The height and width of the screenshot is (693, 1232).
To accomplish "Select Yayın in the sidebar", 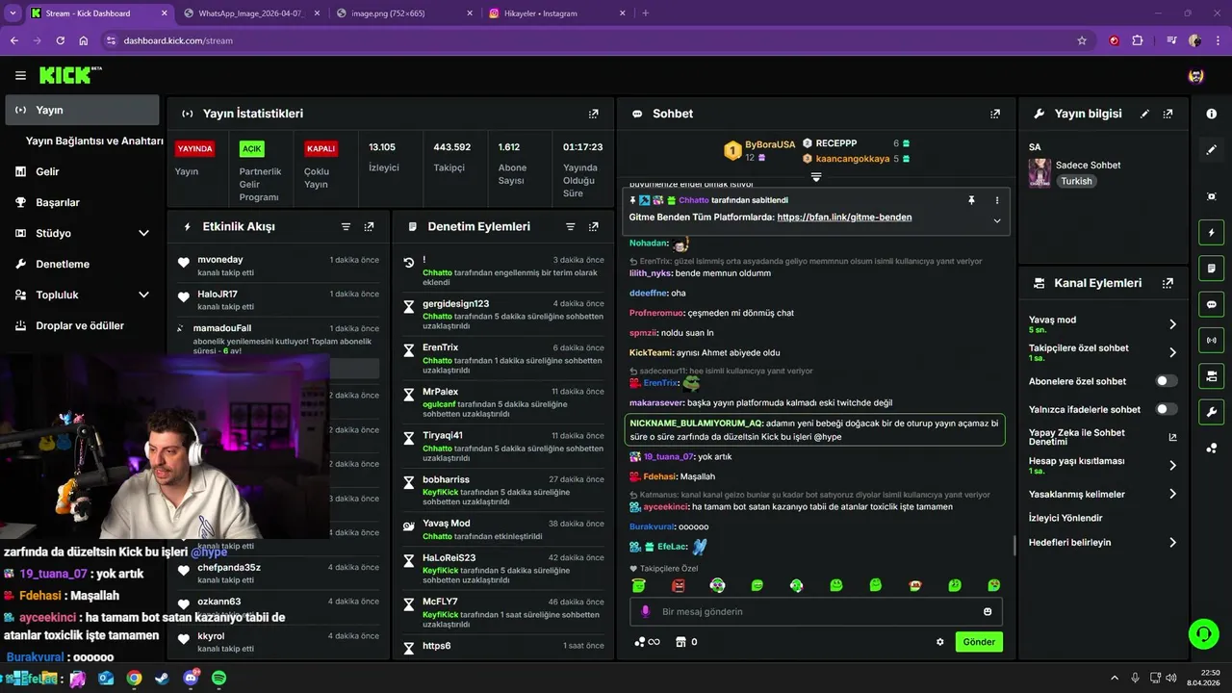I will point(82,110).
